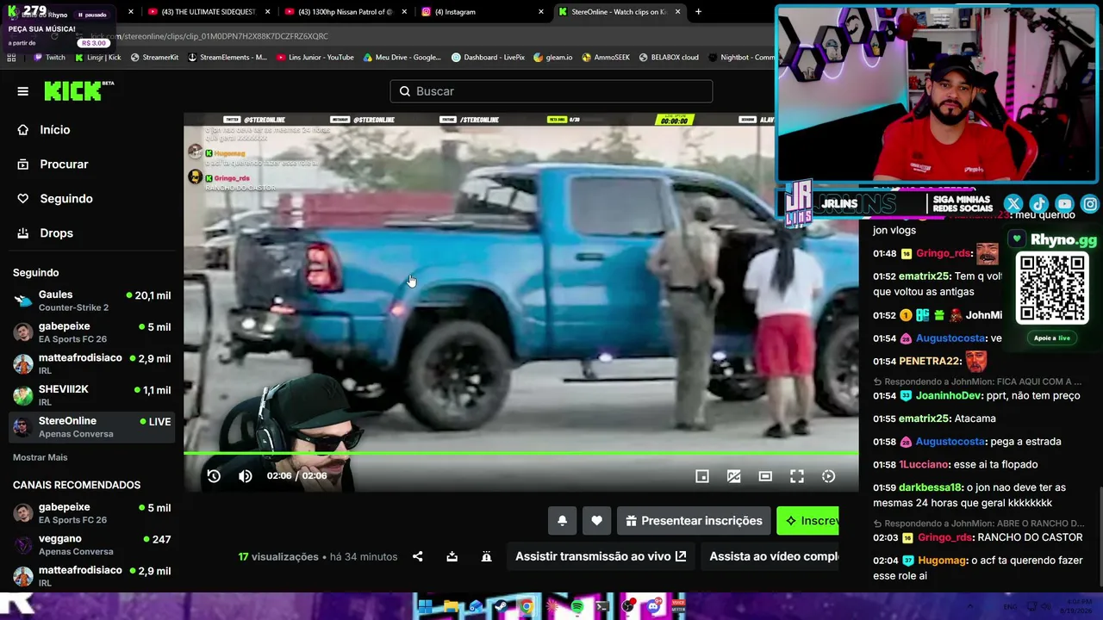Enter fullscreen from the player controls

[x=797, y=476]
